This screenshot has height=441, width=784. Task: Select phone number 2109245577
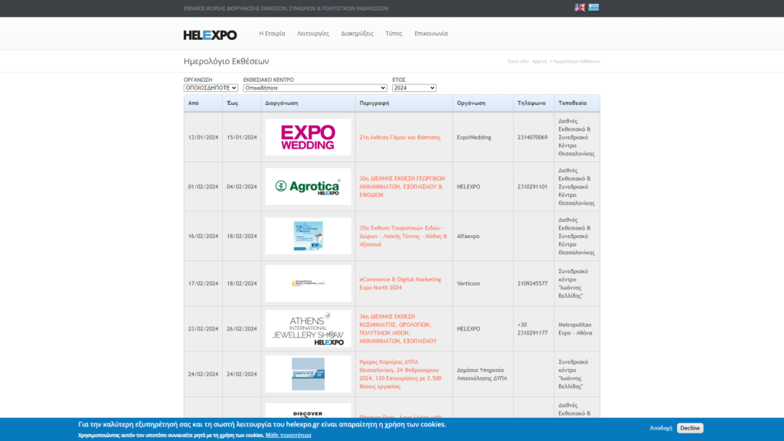[533, 283]
